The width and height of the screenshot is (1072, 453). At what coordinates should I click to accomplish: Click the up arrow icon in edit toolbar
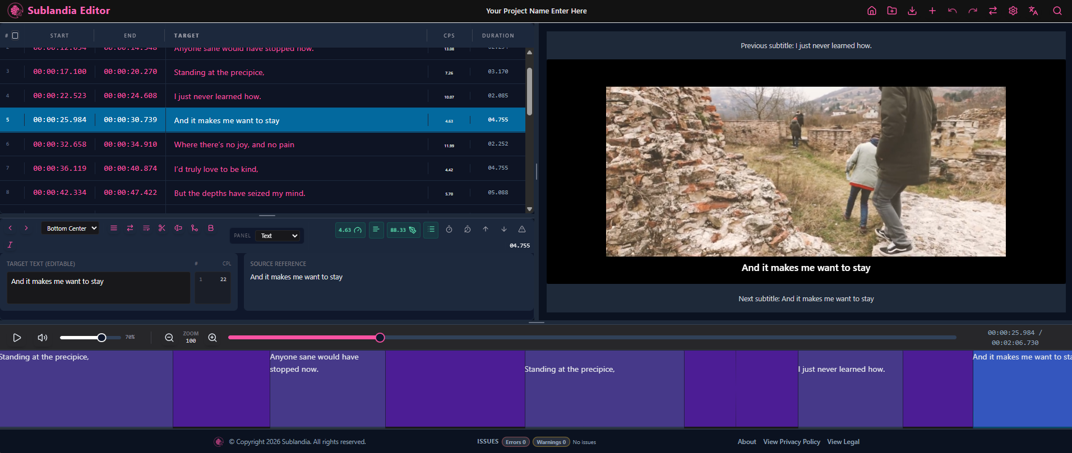pyautogui.click(x=486, y=229)
